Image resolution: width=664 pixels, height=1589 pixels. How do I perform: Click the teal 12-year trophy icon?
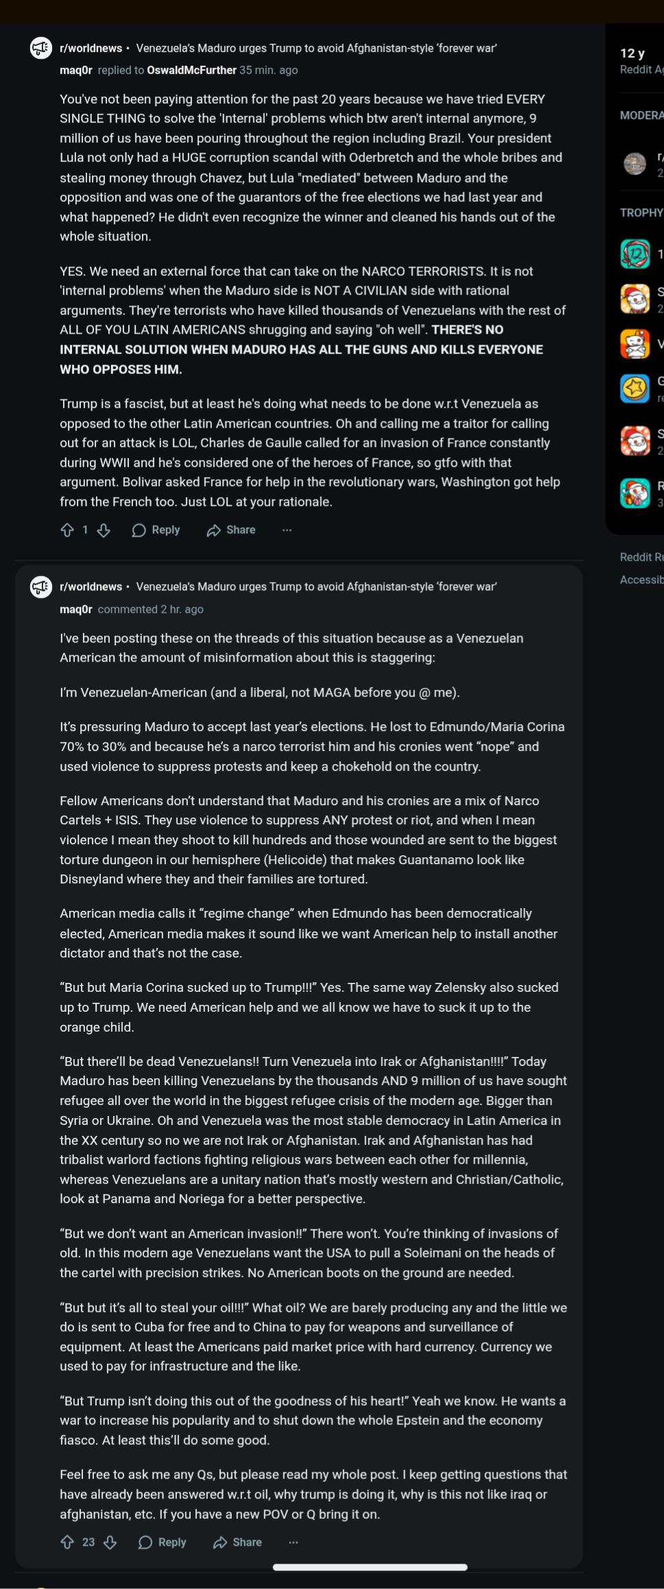[635, 254]
